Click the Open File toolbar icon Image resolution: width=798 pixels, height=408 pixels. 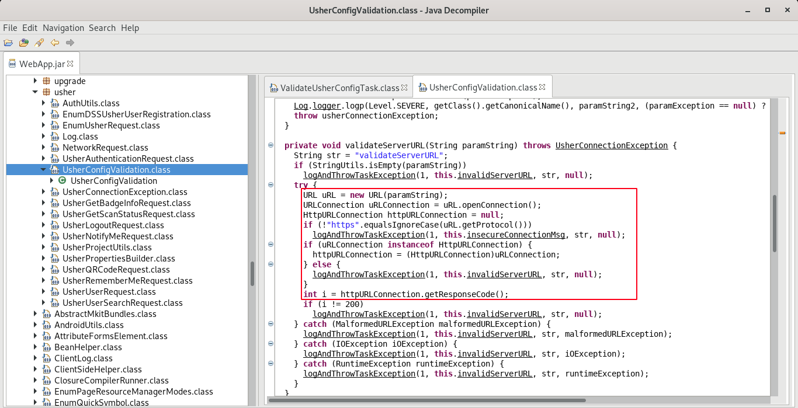point(8,43)
